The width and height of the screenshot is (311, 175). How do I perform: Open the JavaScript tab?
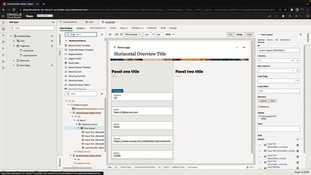click(x=152, y=28)
